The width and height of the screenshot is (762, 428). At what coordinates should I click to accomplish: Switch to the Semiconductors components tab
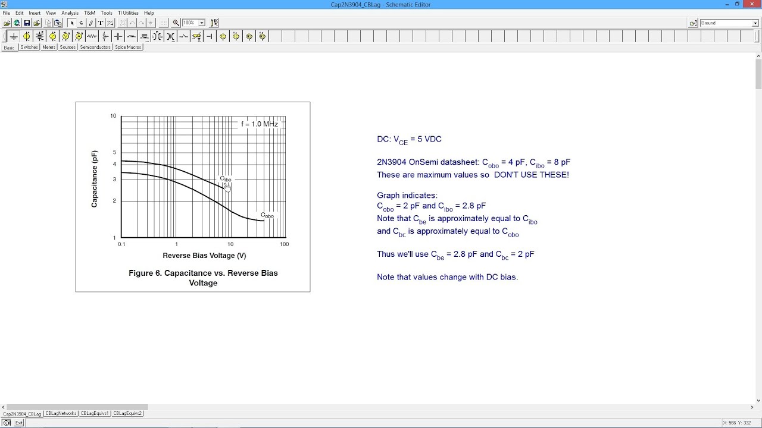(95, 47)
